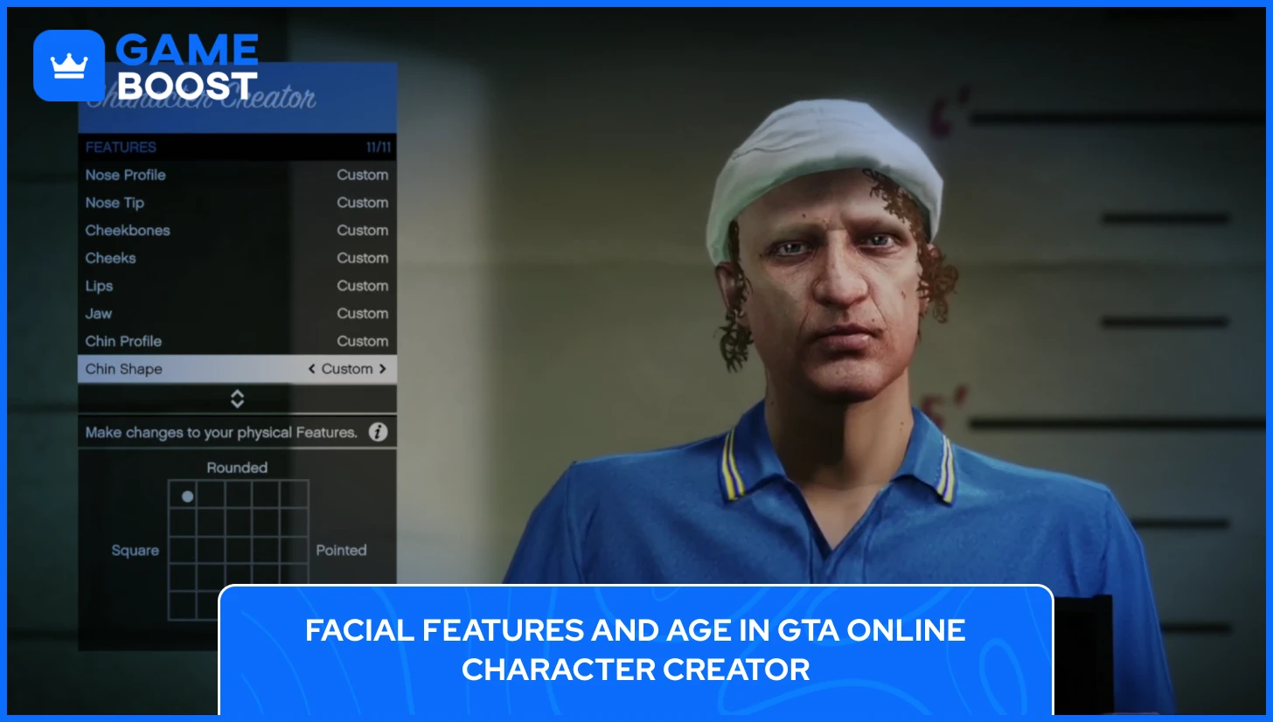Screen dimensions: 1273x722
Task: Select the Chin Profile feature row
Action: 123,341
